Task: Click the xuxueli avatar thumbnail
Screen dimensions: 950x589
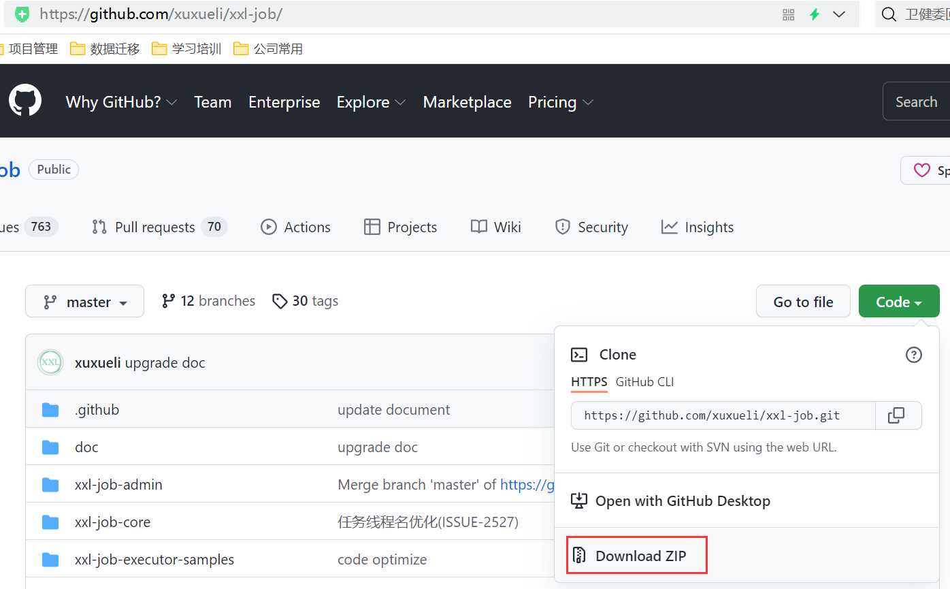Action: coord(50,362)
